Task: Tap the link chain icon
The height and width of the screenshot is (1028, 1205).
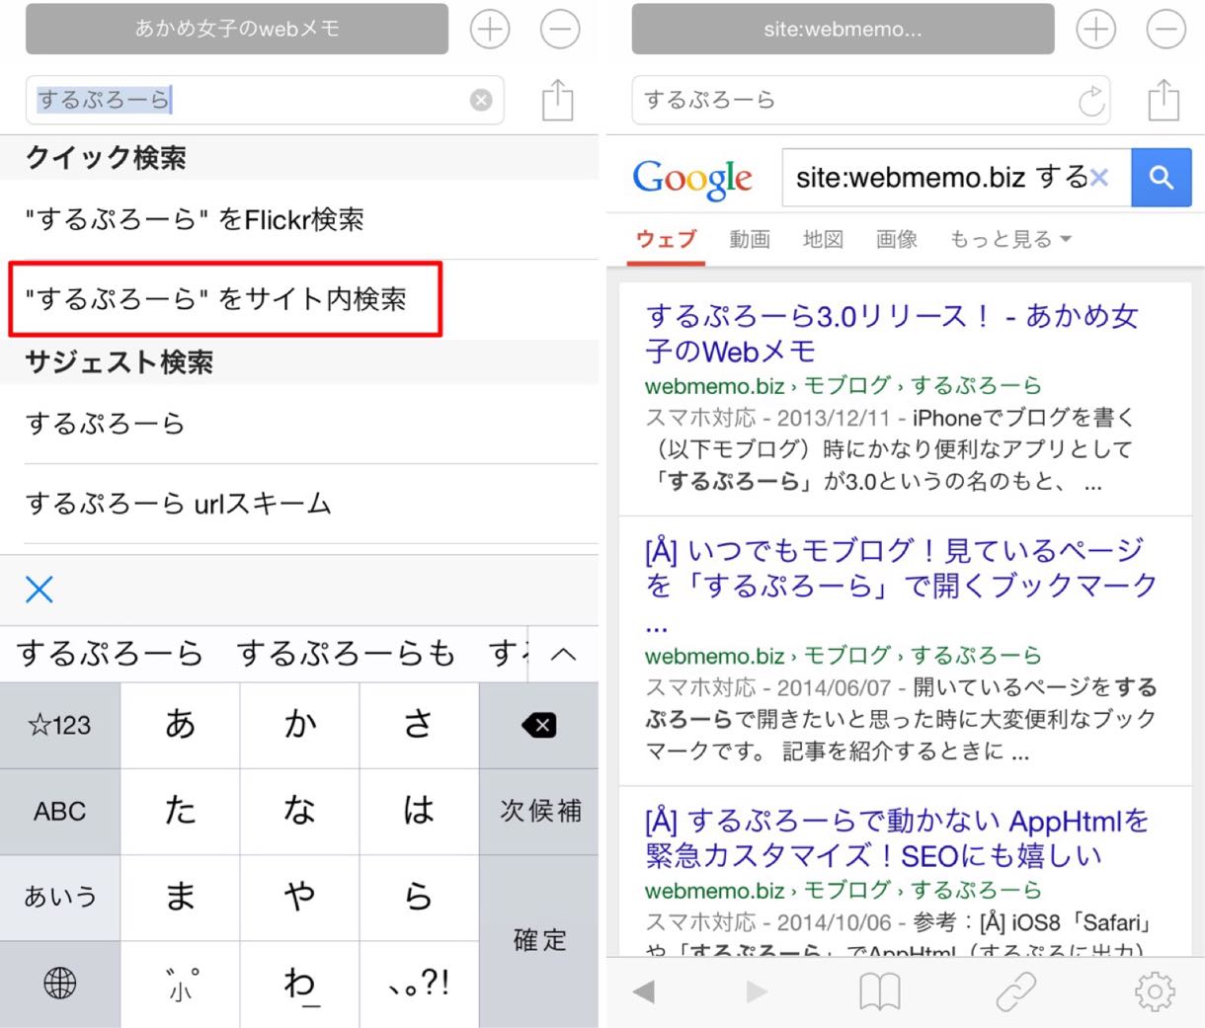Action: (1016, 991)
